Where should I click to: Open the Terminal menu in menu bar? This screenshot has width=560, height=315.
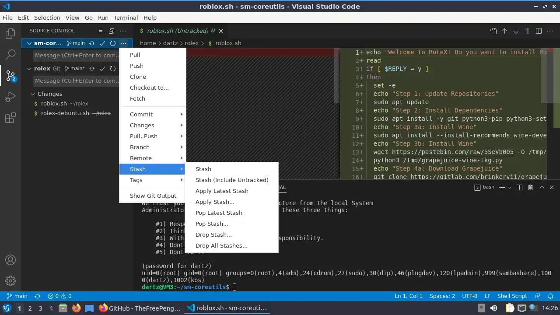point(126,18)
